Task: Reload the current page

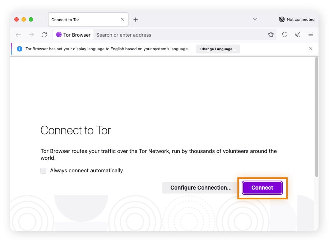Action: (x=44, y=35)
